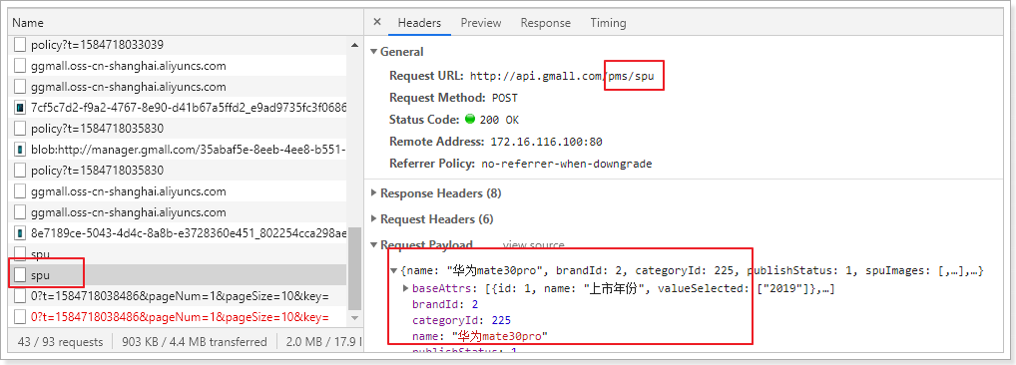Open the Preview tab
The width and height of the screenshot is (1016, 365).
[481, 23]
